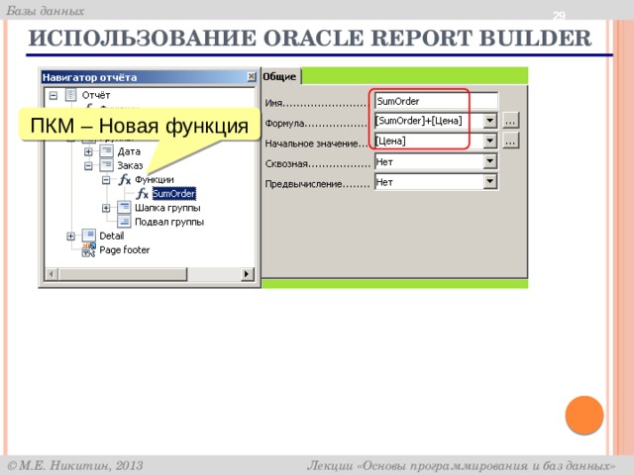
Task: Click the Сквозная value field showing Нет
Action: tap(429, 161)
